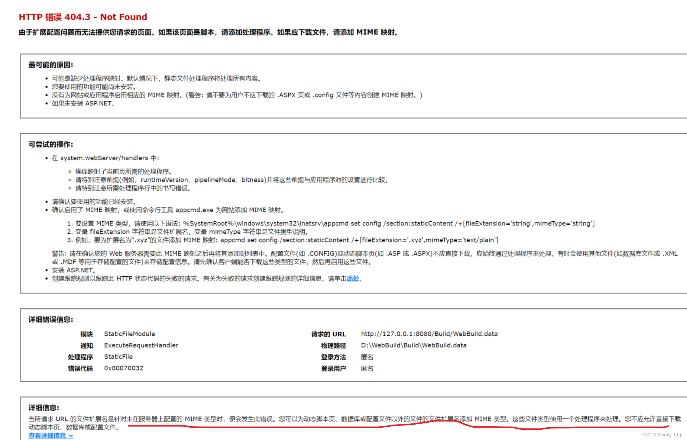Click the bullet '请确认要使用的功能已经安装。'
This screenshot has width=687, height=440.
coord(94,201)
